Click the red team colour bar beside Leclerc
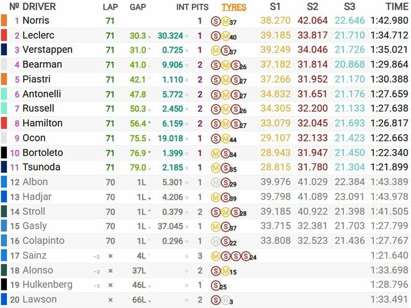 point(4,35)
